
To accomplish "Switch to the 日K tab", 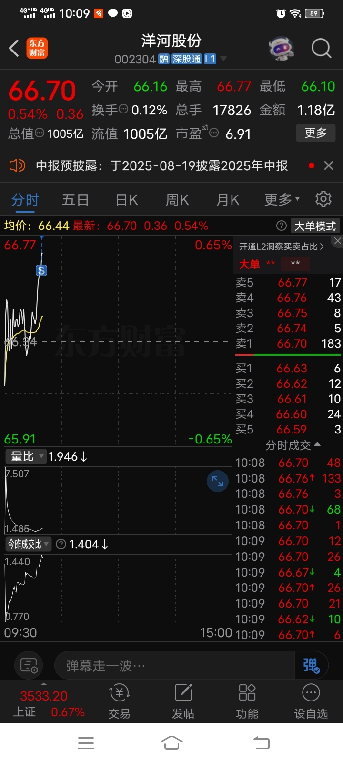I will coord(127,200).
